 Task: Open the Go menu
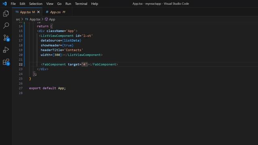[x=59, y=4]
